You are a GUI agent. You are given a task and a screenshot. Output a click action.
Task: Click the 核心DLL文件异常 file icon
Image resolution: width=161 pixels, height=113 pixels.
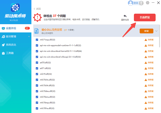[36, 31]
